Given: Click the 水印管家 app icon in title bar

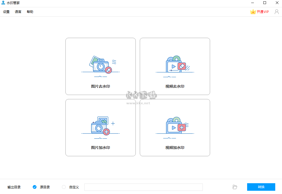Looking at the screenshot, I should coord(3,3).
